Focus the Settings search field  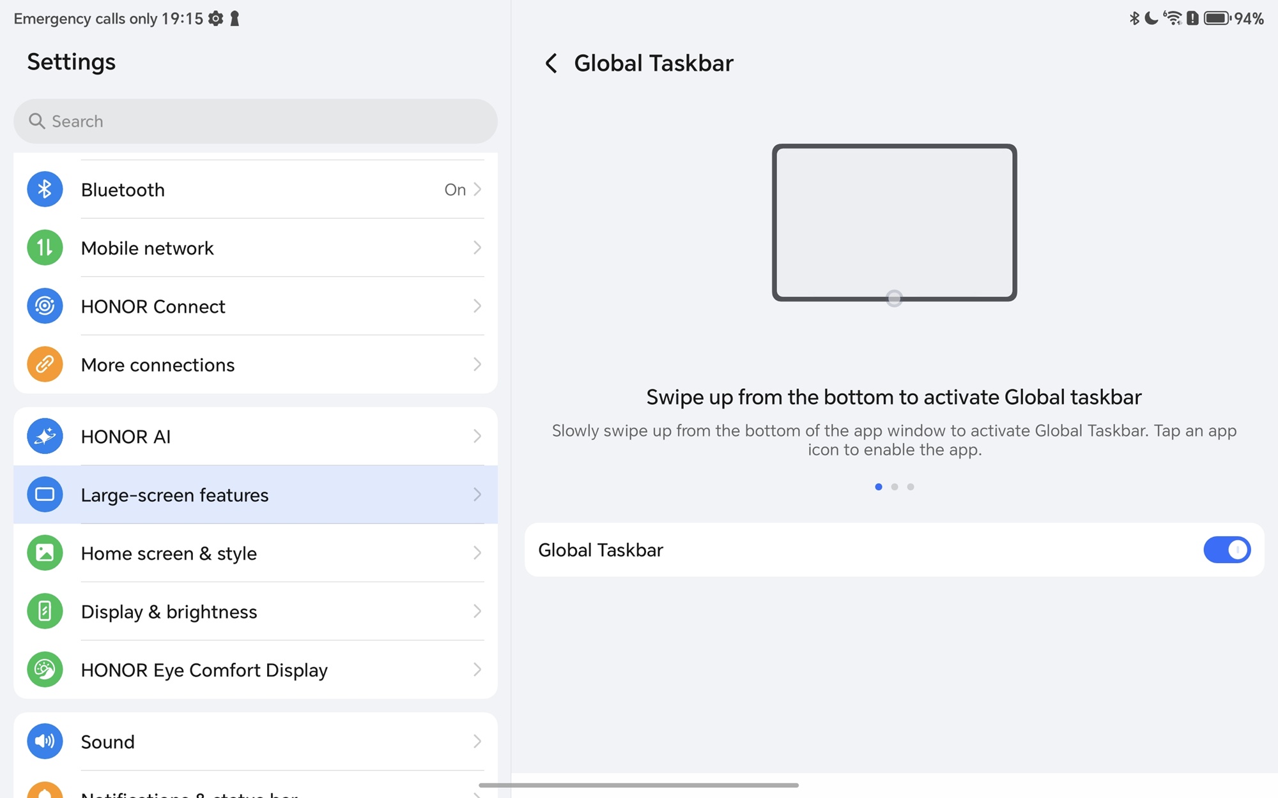[x=256, y=121]
